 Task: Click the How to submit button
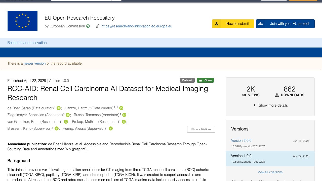pyautogui.click(x=233, y=24)
